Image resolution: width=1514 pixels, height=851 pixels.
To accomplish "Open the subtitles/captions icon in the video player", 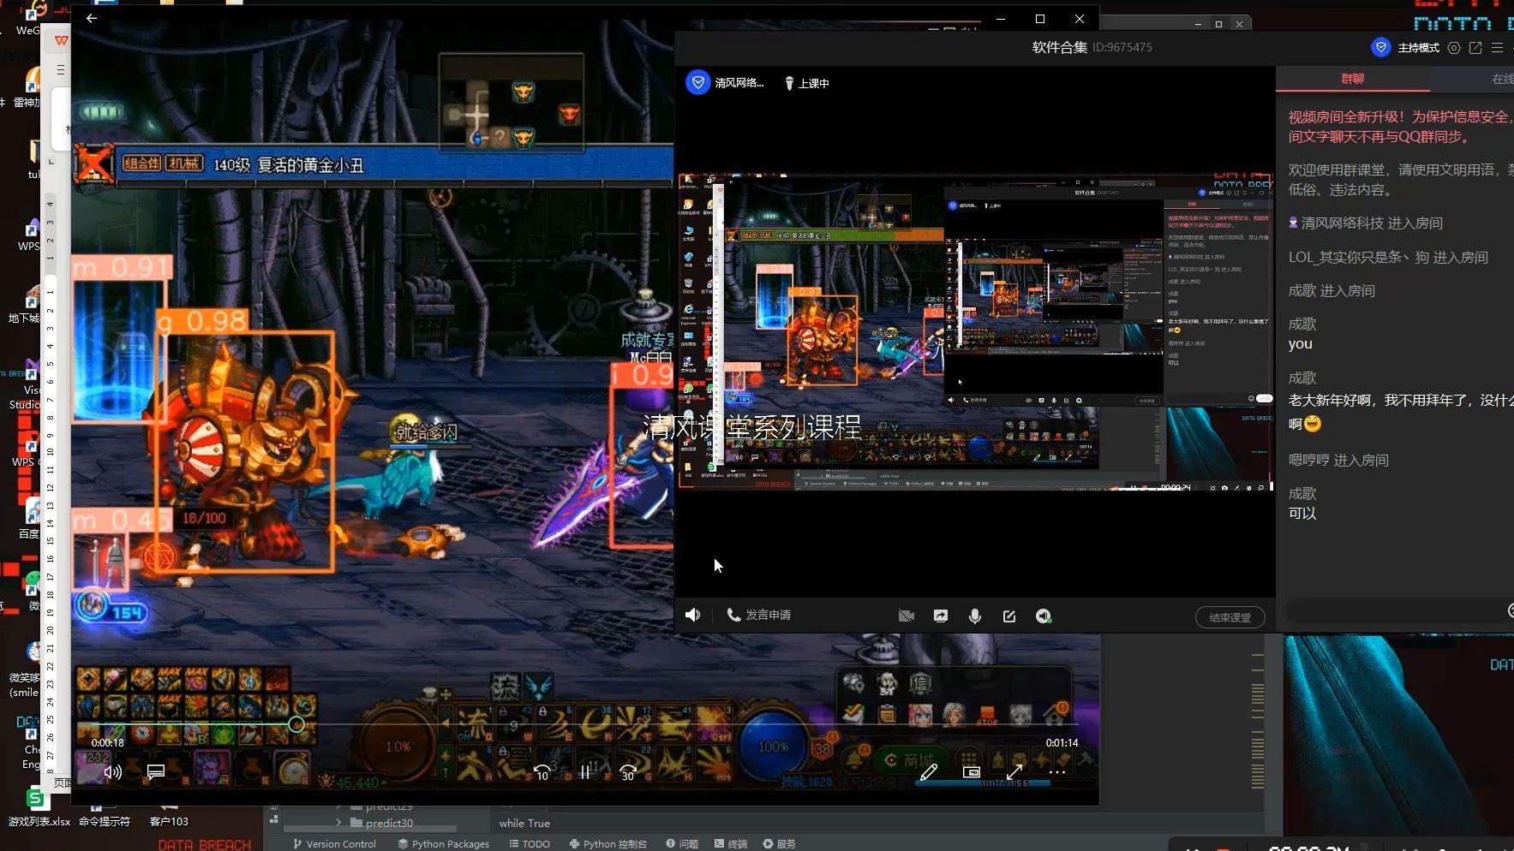I will tap(155, 771).
